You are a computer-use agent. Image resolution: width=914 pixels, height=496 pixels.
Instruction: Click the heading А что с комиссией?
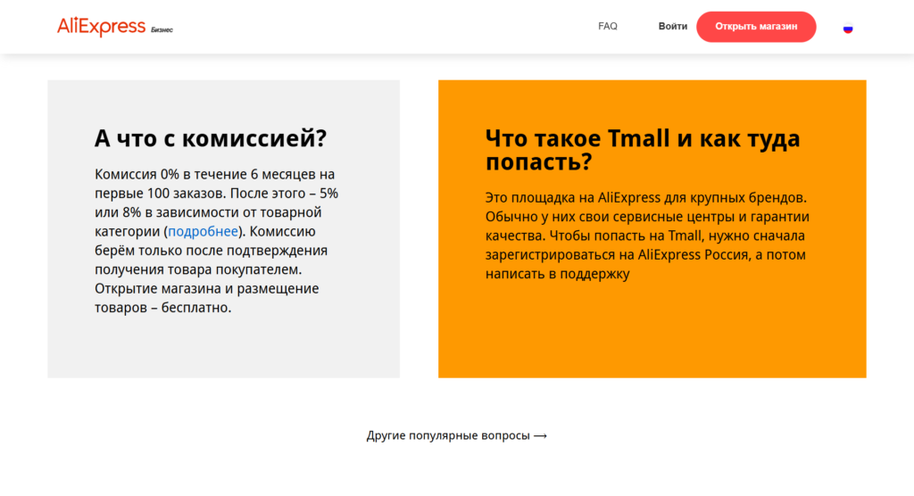[x=211, y=138]
